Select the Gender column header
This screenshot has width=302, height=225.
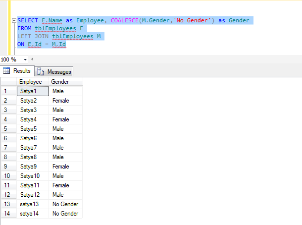(60, 82)
